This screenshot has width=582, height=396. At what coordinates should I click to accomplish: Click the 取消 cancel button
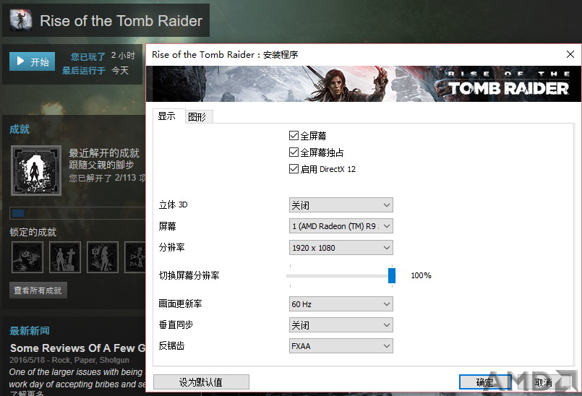[544, 382]
